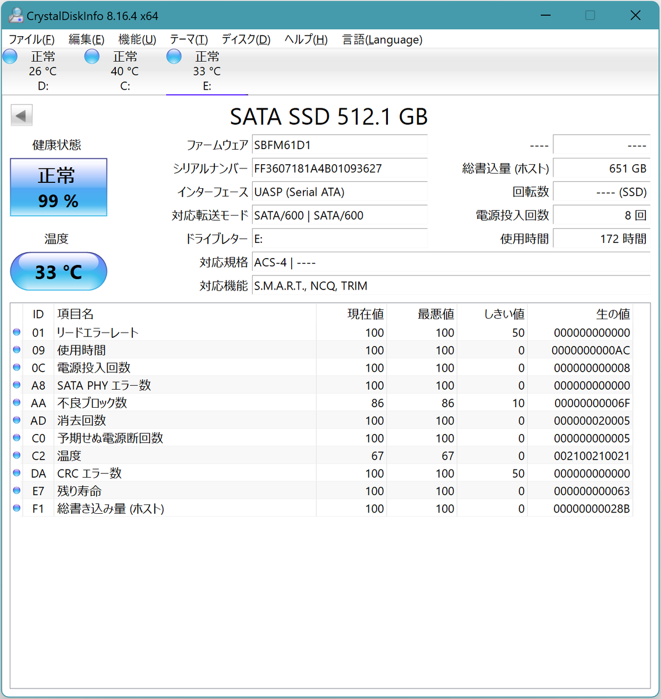Click the threshold 50 in CRC エラー数 row
The height and width of the screenshot is (699, 661).
[x=518, y=474]
